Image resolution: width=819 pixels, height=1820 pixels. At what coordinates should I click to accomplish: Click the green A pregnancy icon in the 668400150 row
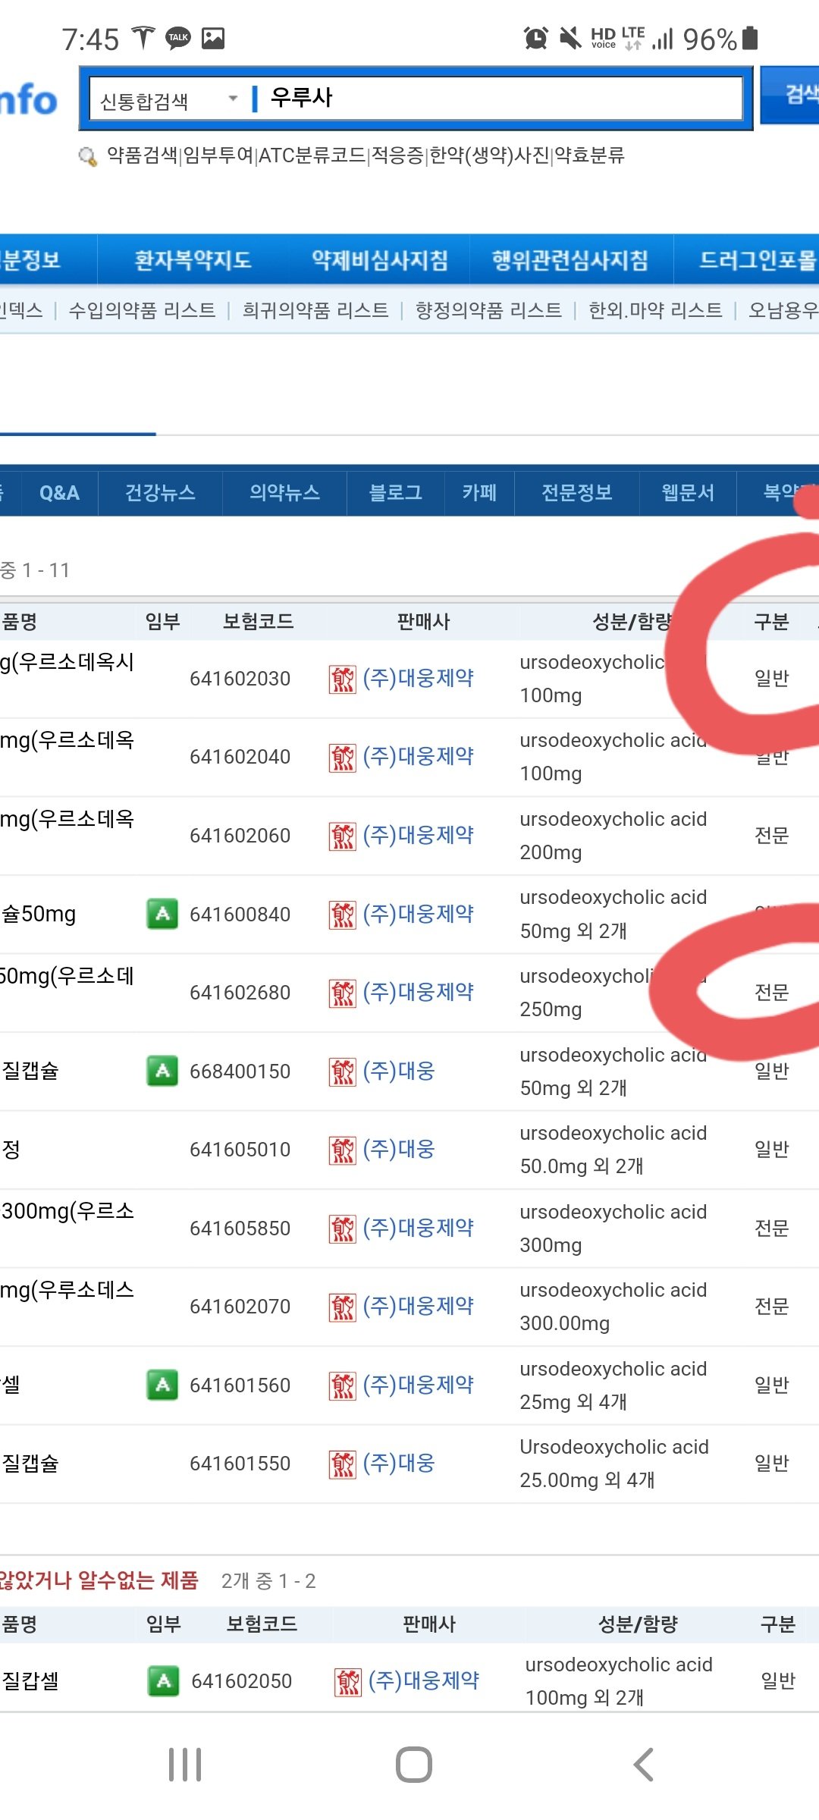coord(162,1071)
